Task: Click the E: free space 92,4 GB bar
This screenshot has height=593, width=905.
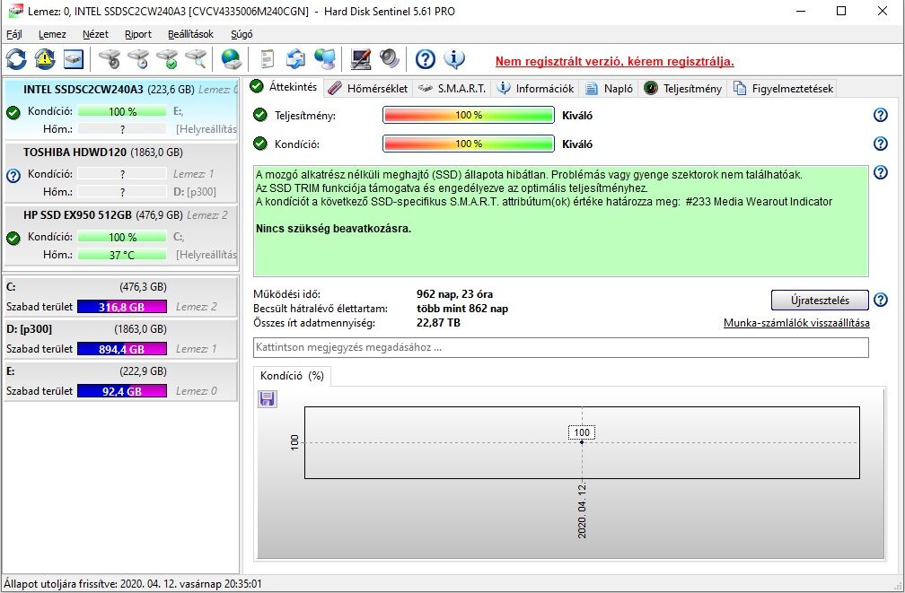Action: point(122,391)
